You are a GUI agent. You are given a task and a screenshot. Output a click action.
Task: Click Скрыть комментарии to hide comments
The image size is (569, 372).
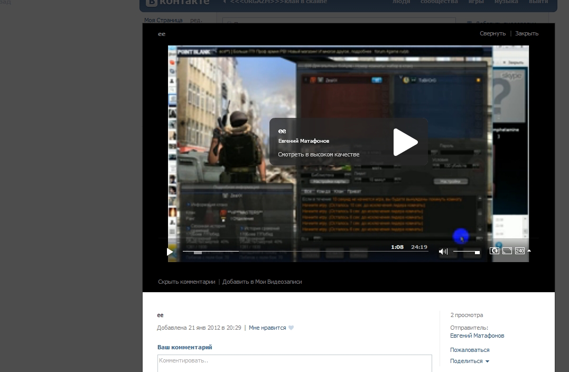click(186, 282)
